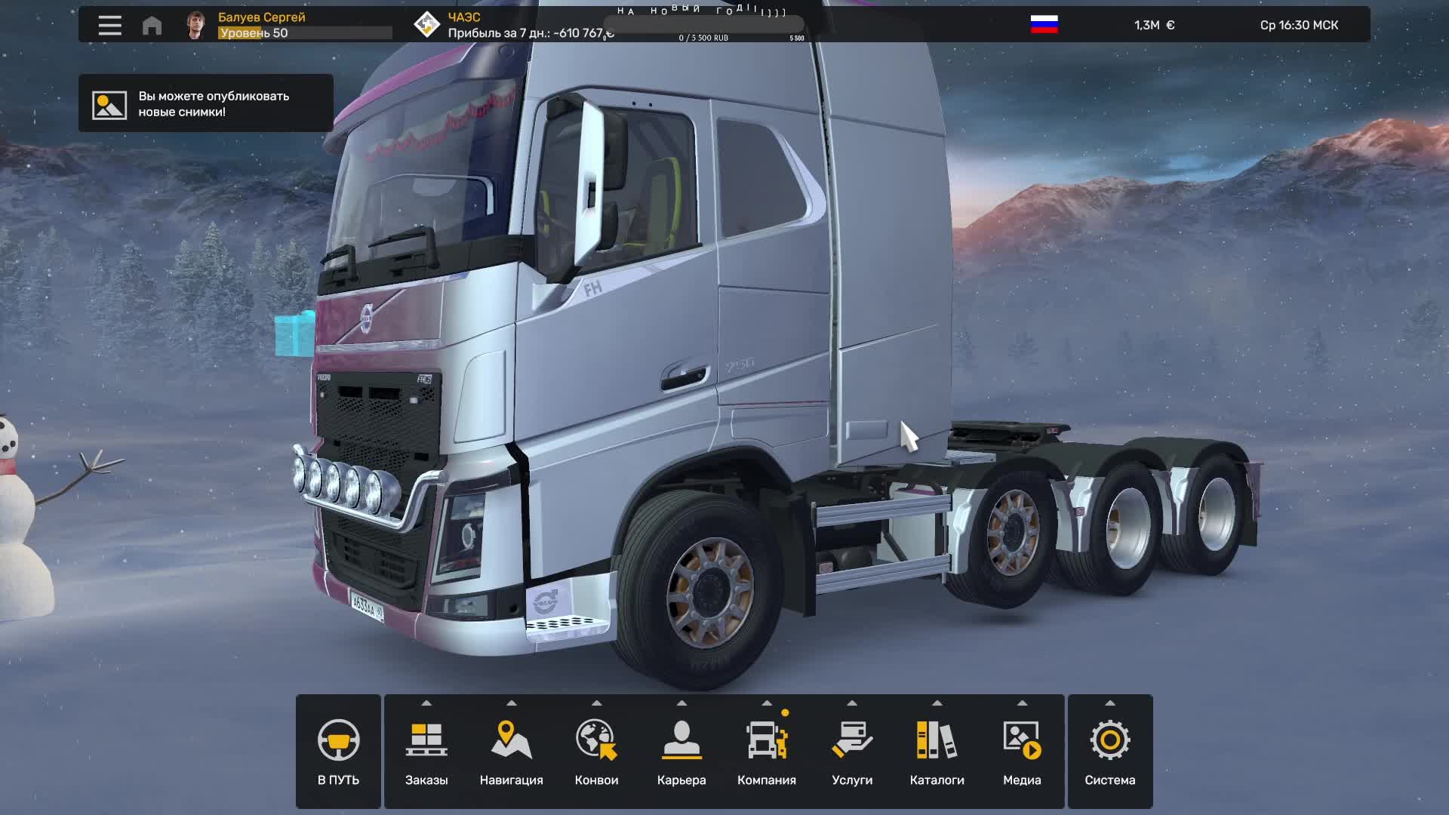1449x815 pixels.
Task: Open the Услуги services icon
Action: pos(852,740)
